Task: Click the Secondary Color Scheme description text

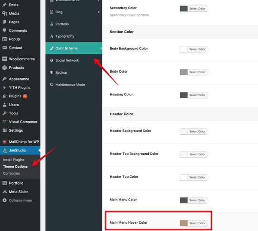Action: coord(129,15)
